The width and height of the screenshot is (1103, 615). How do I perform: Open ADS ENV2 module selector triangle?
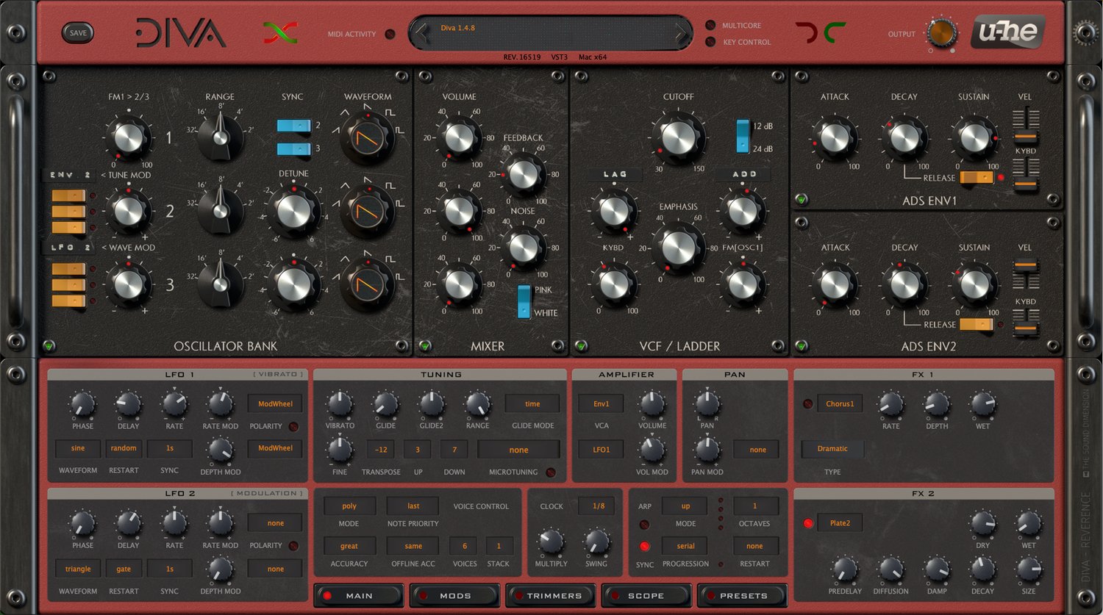pyautogui.click(x=802, y=345)
